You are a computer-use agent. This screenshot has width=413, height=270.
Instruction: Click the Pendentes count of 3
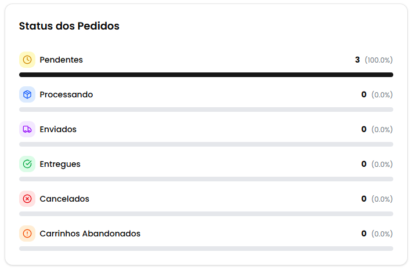pos(357,60)
